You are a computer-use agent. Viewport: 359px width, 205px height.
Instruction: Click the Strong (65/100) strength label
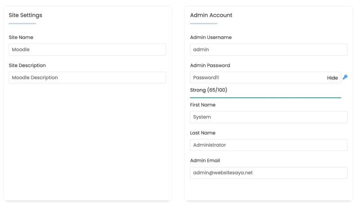coord(209,90)
